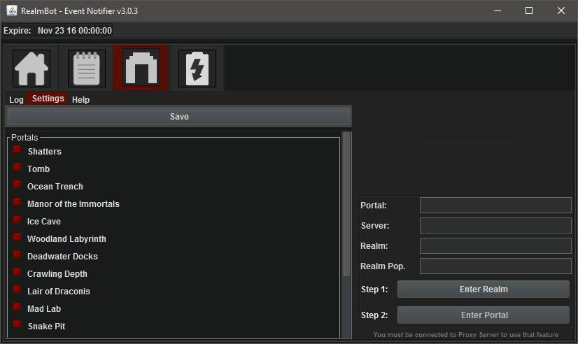Switch to the Log tab
The image size is (578, 344).
[16, 100]
